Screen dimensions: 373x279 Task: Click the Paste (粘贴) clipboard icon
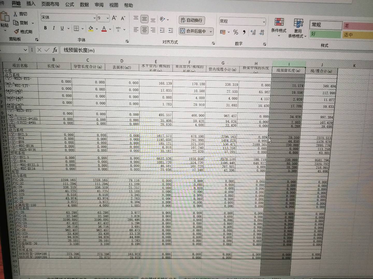point(4,17)
